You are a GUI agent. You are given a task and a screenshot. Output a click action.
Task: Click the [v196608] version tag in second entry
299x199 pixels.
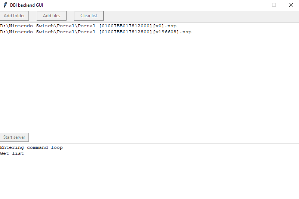(166, 32)
